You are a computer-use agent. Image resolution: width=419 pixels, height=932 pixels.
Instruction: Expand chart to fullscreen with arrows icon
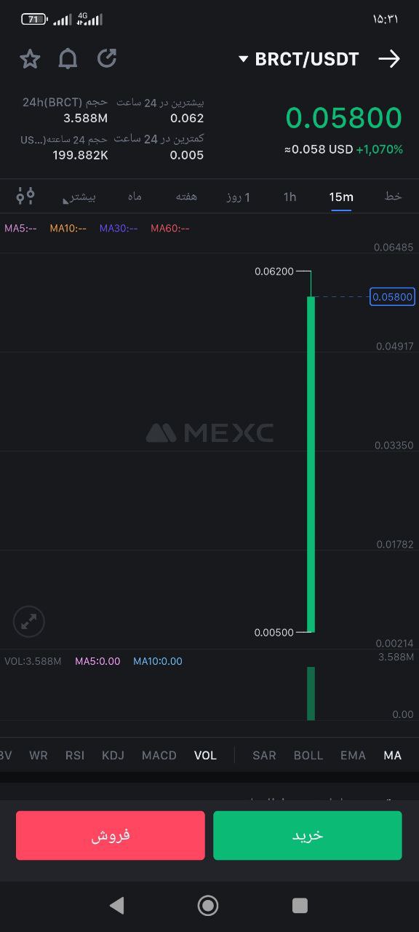click(29, 622)
